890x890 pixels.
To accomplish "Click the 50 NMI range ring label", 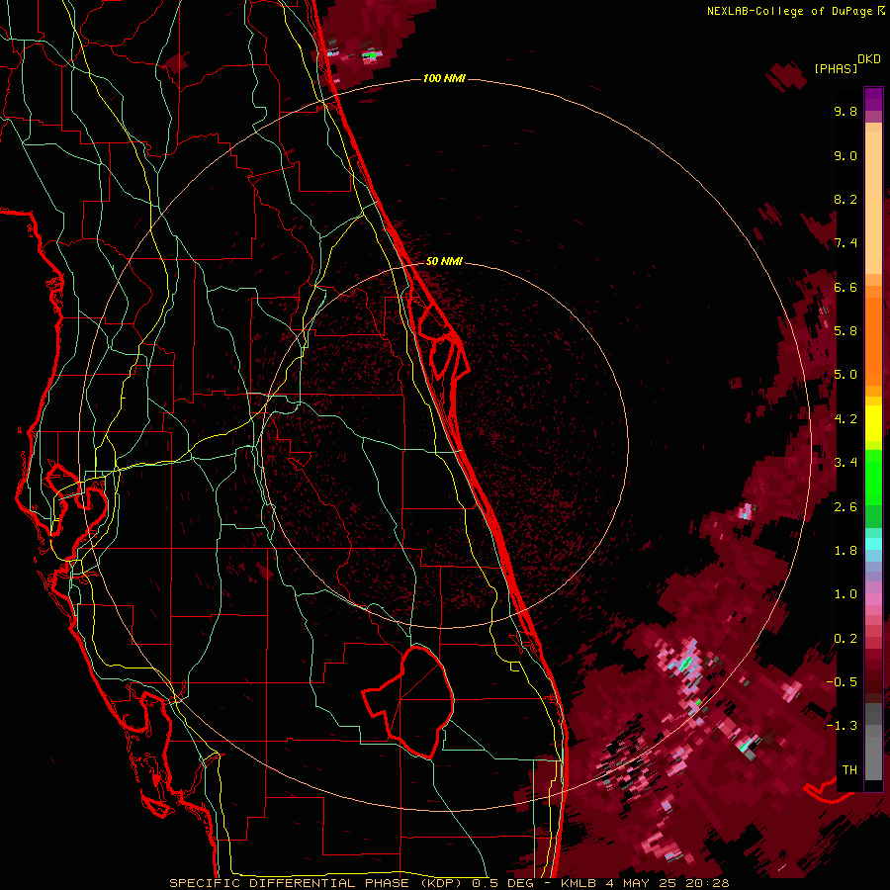I will coord(444,261).
